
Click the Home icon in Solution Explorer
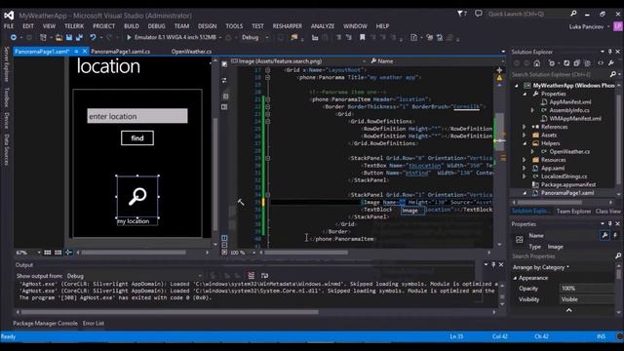[x=537, y=63]
